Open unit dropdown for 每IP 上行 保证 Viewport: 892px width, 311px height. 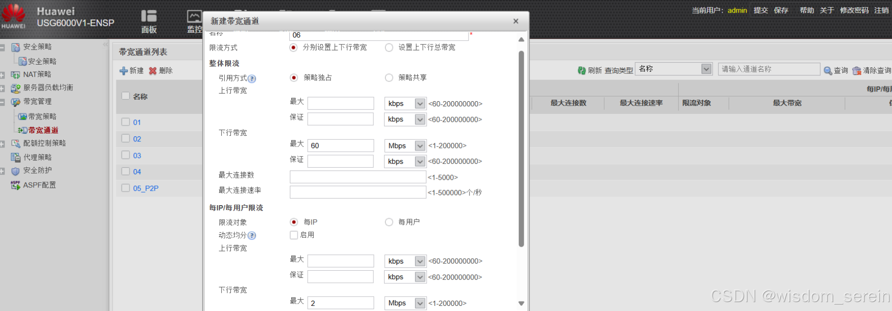click(x=420, y=277)
